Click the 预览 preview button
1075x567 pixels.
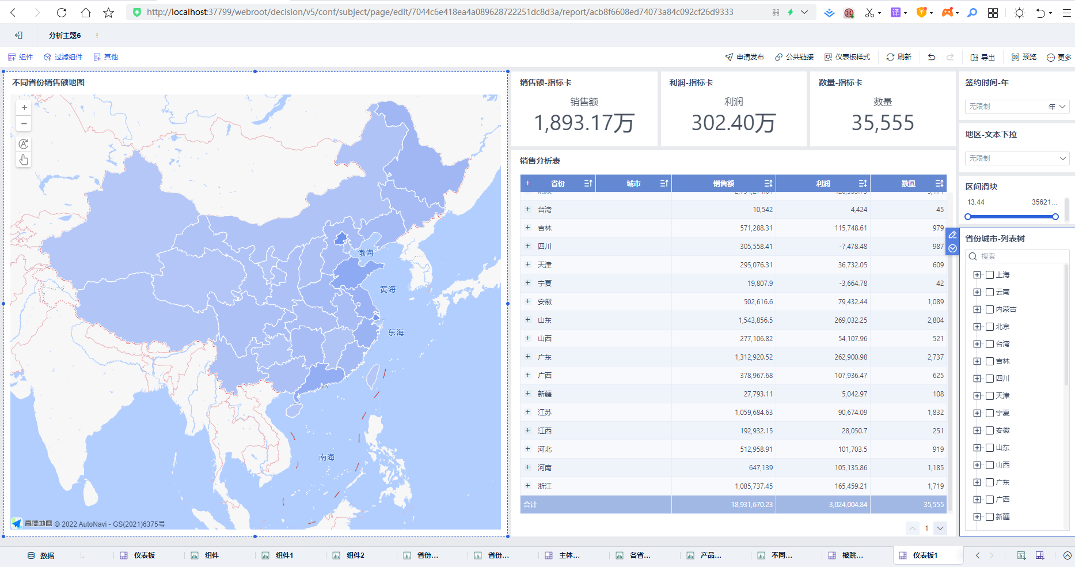[x=1024, y=57]
